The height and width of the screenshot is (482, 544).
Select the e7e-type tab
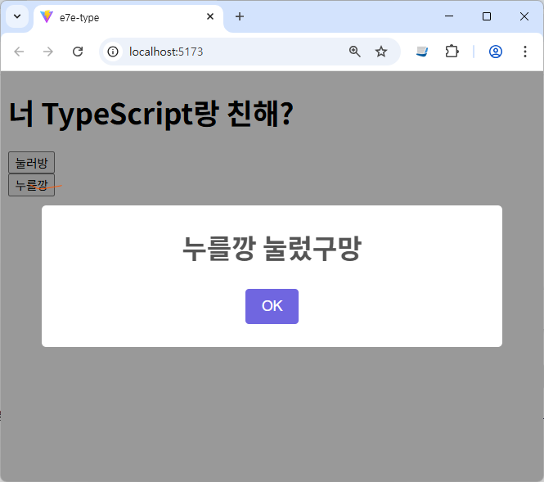tap(128, 17)
